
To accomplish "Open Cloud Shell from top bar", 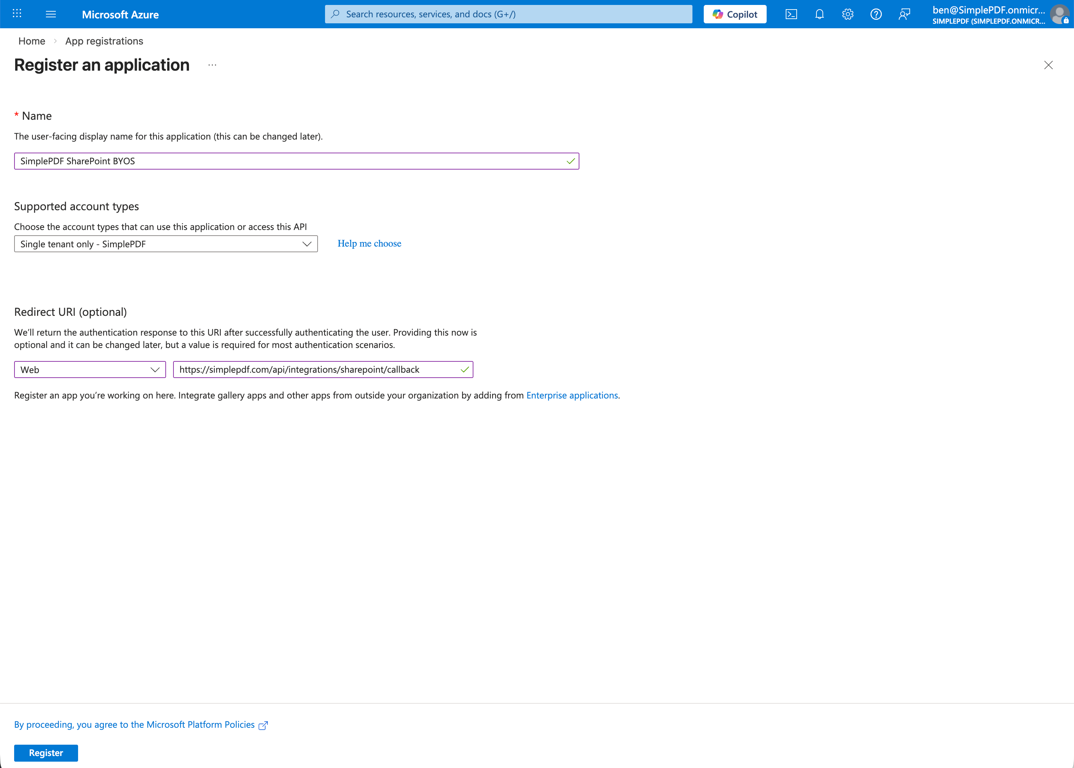I will (791, 14).
